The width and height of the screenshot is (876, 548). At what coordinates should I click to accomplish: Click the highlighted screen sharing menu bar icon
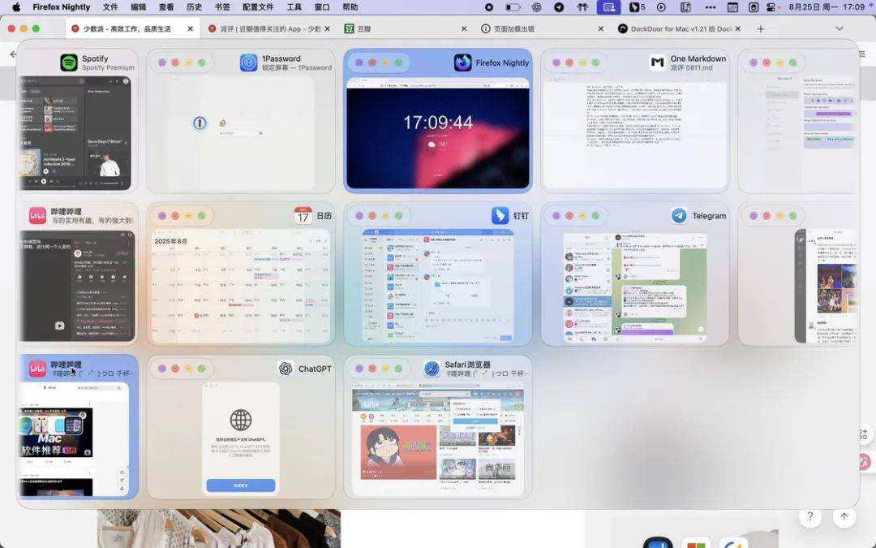tap(609, 7)
